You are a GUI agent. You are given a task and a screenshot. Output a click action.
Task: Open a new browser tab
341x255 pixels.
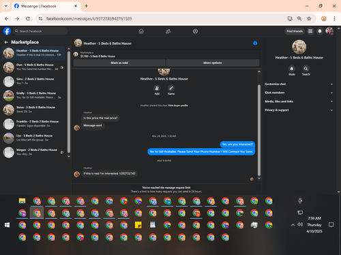87,6
